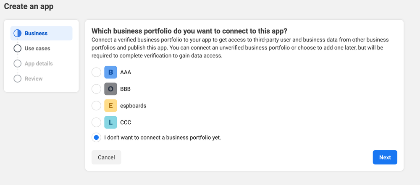The width and height of the screenshot is (420, 185).
Task: Select the no business portfolio radio option
Action: click(x=96, y=138)
